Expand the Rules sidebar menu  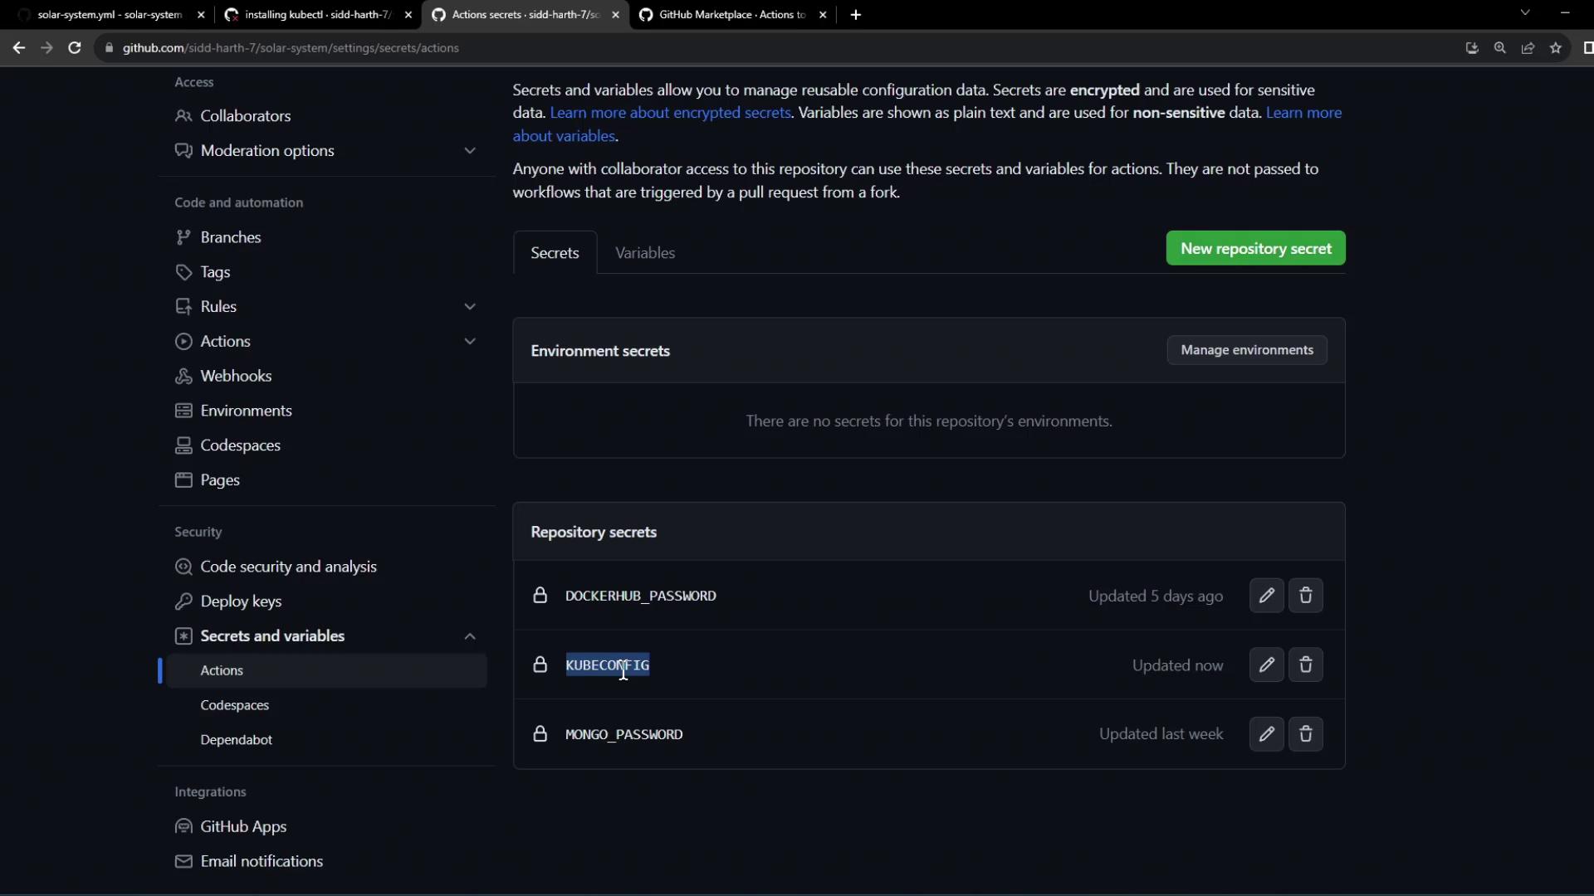point(470,306)
